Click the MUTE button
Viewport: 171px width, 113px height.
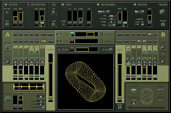(160, 101)
